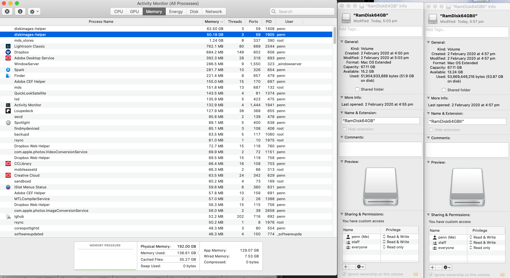Toggle Hide extension in RamDisk64GB Info
The height and width of the screenshot is (278, 510).
click(x=345, y=129)
